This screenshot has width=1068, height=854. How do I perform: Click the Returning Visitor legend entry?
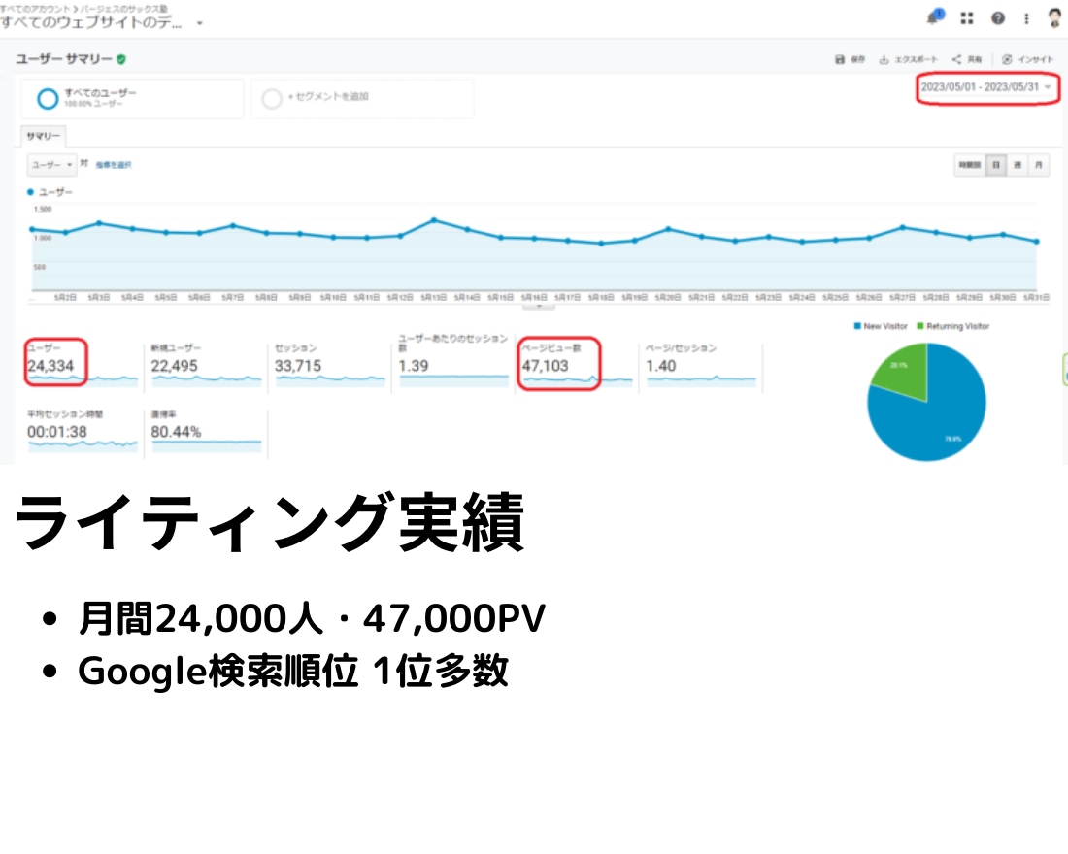pyautogui.click(x=952, y=326)
